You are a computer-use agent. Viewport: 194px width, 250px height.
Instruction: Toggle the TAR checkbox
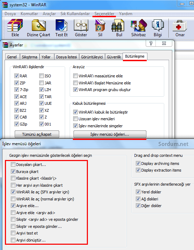(x=41, y=96)
